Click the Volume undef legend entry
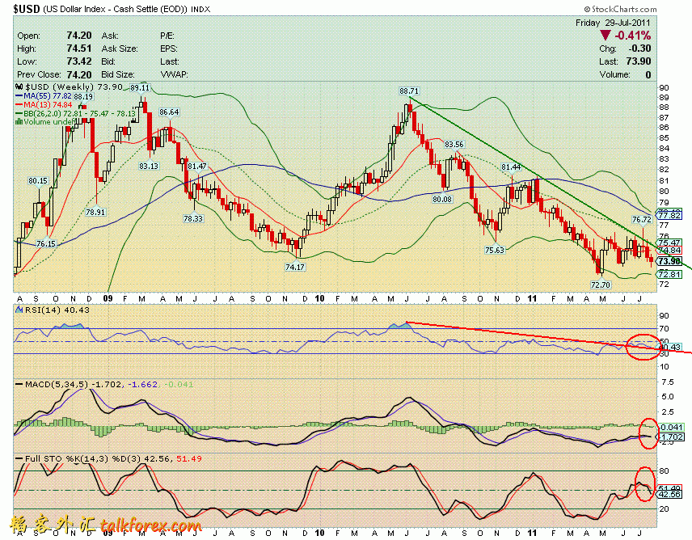 pyautogui.click(x=44, y=122)
